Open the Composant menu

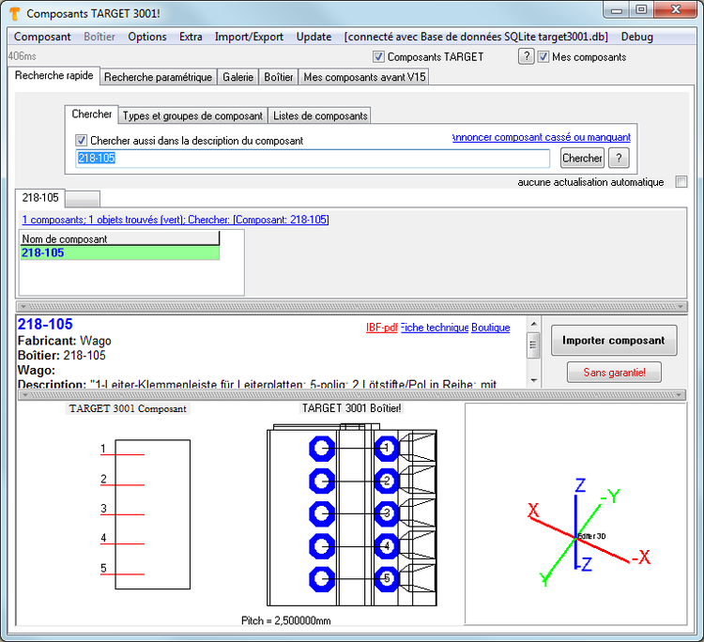[x=42, y=37]
